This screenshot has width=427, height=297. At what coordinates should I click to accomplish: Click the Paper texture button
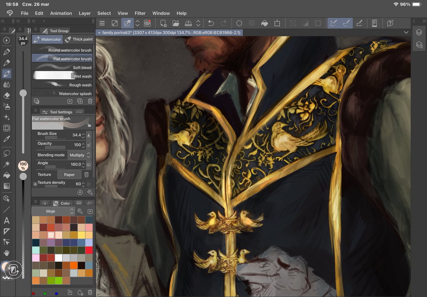(x=69, y=174)
